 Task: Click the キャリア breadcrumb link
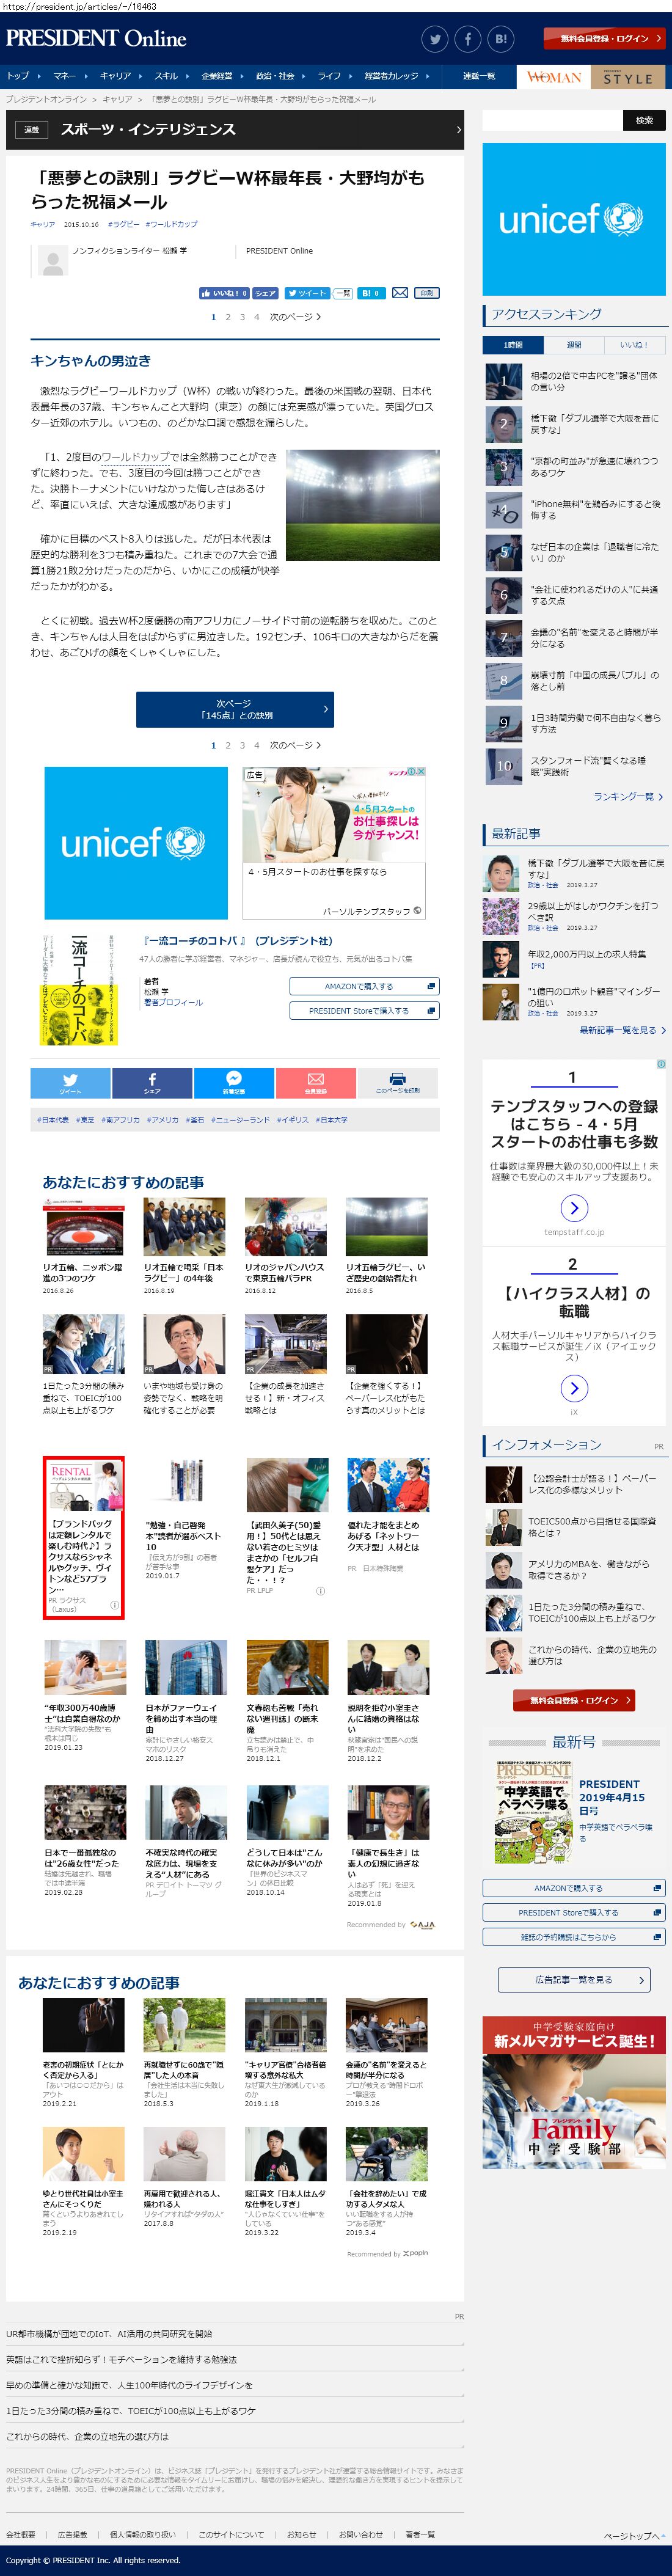(x=117, y=99)
